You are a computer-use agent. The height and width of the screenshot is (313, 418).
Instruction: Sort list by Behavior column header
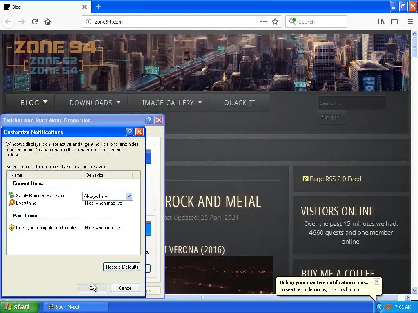(x=107, y=175)
